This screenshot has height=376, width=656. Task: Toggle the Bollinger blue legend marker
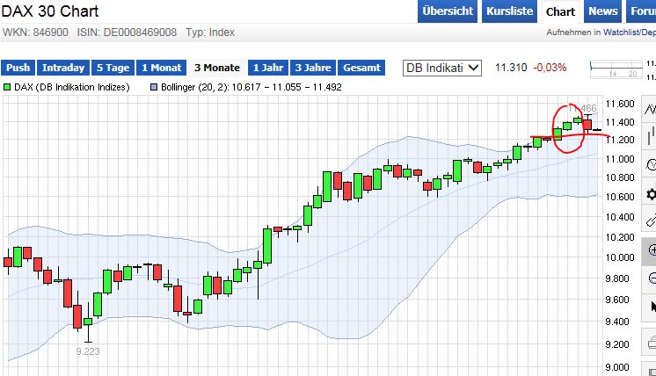[x=154, y=87]
